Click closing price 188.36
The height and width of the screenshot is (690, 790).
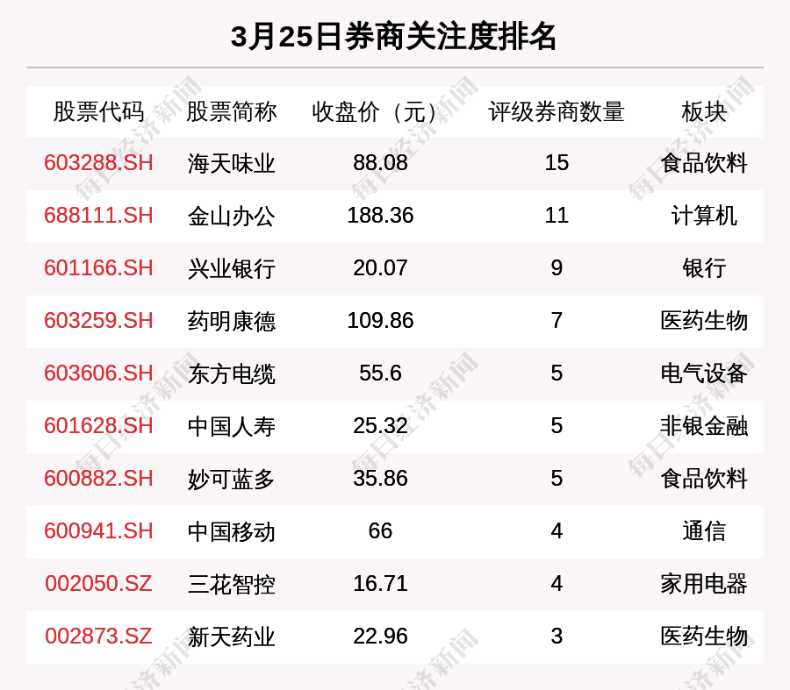pos(380,216)
